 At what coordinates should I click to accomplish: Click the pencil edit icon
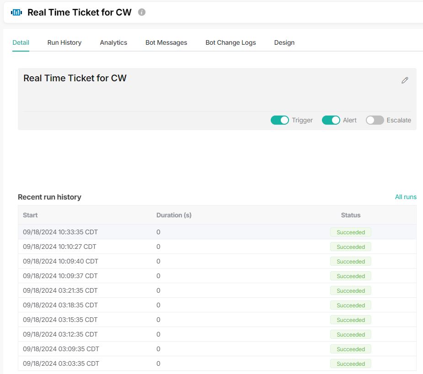pyautogui.click(x=405, y=80)
